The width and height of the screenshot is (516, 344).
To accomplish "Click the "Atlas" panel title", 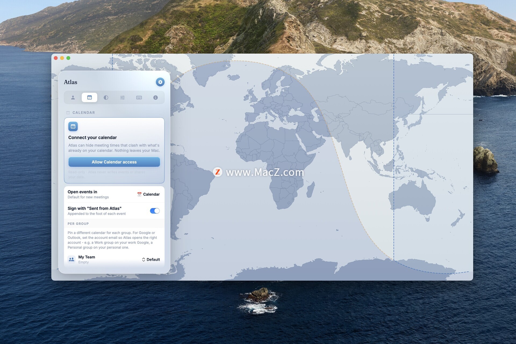I will (70, 82).
